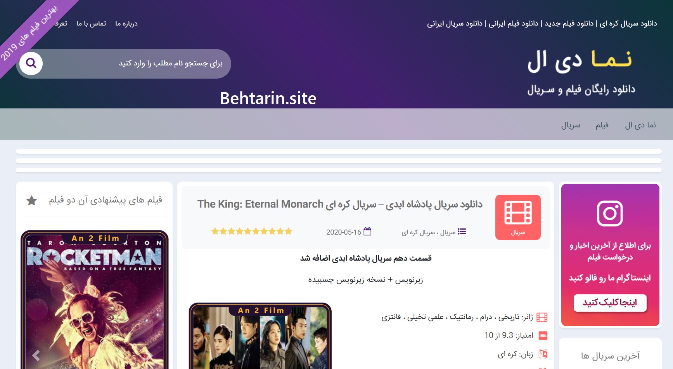Open the Rocketman poster thumbnail
Screen dimensions: 673x369
95,300
